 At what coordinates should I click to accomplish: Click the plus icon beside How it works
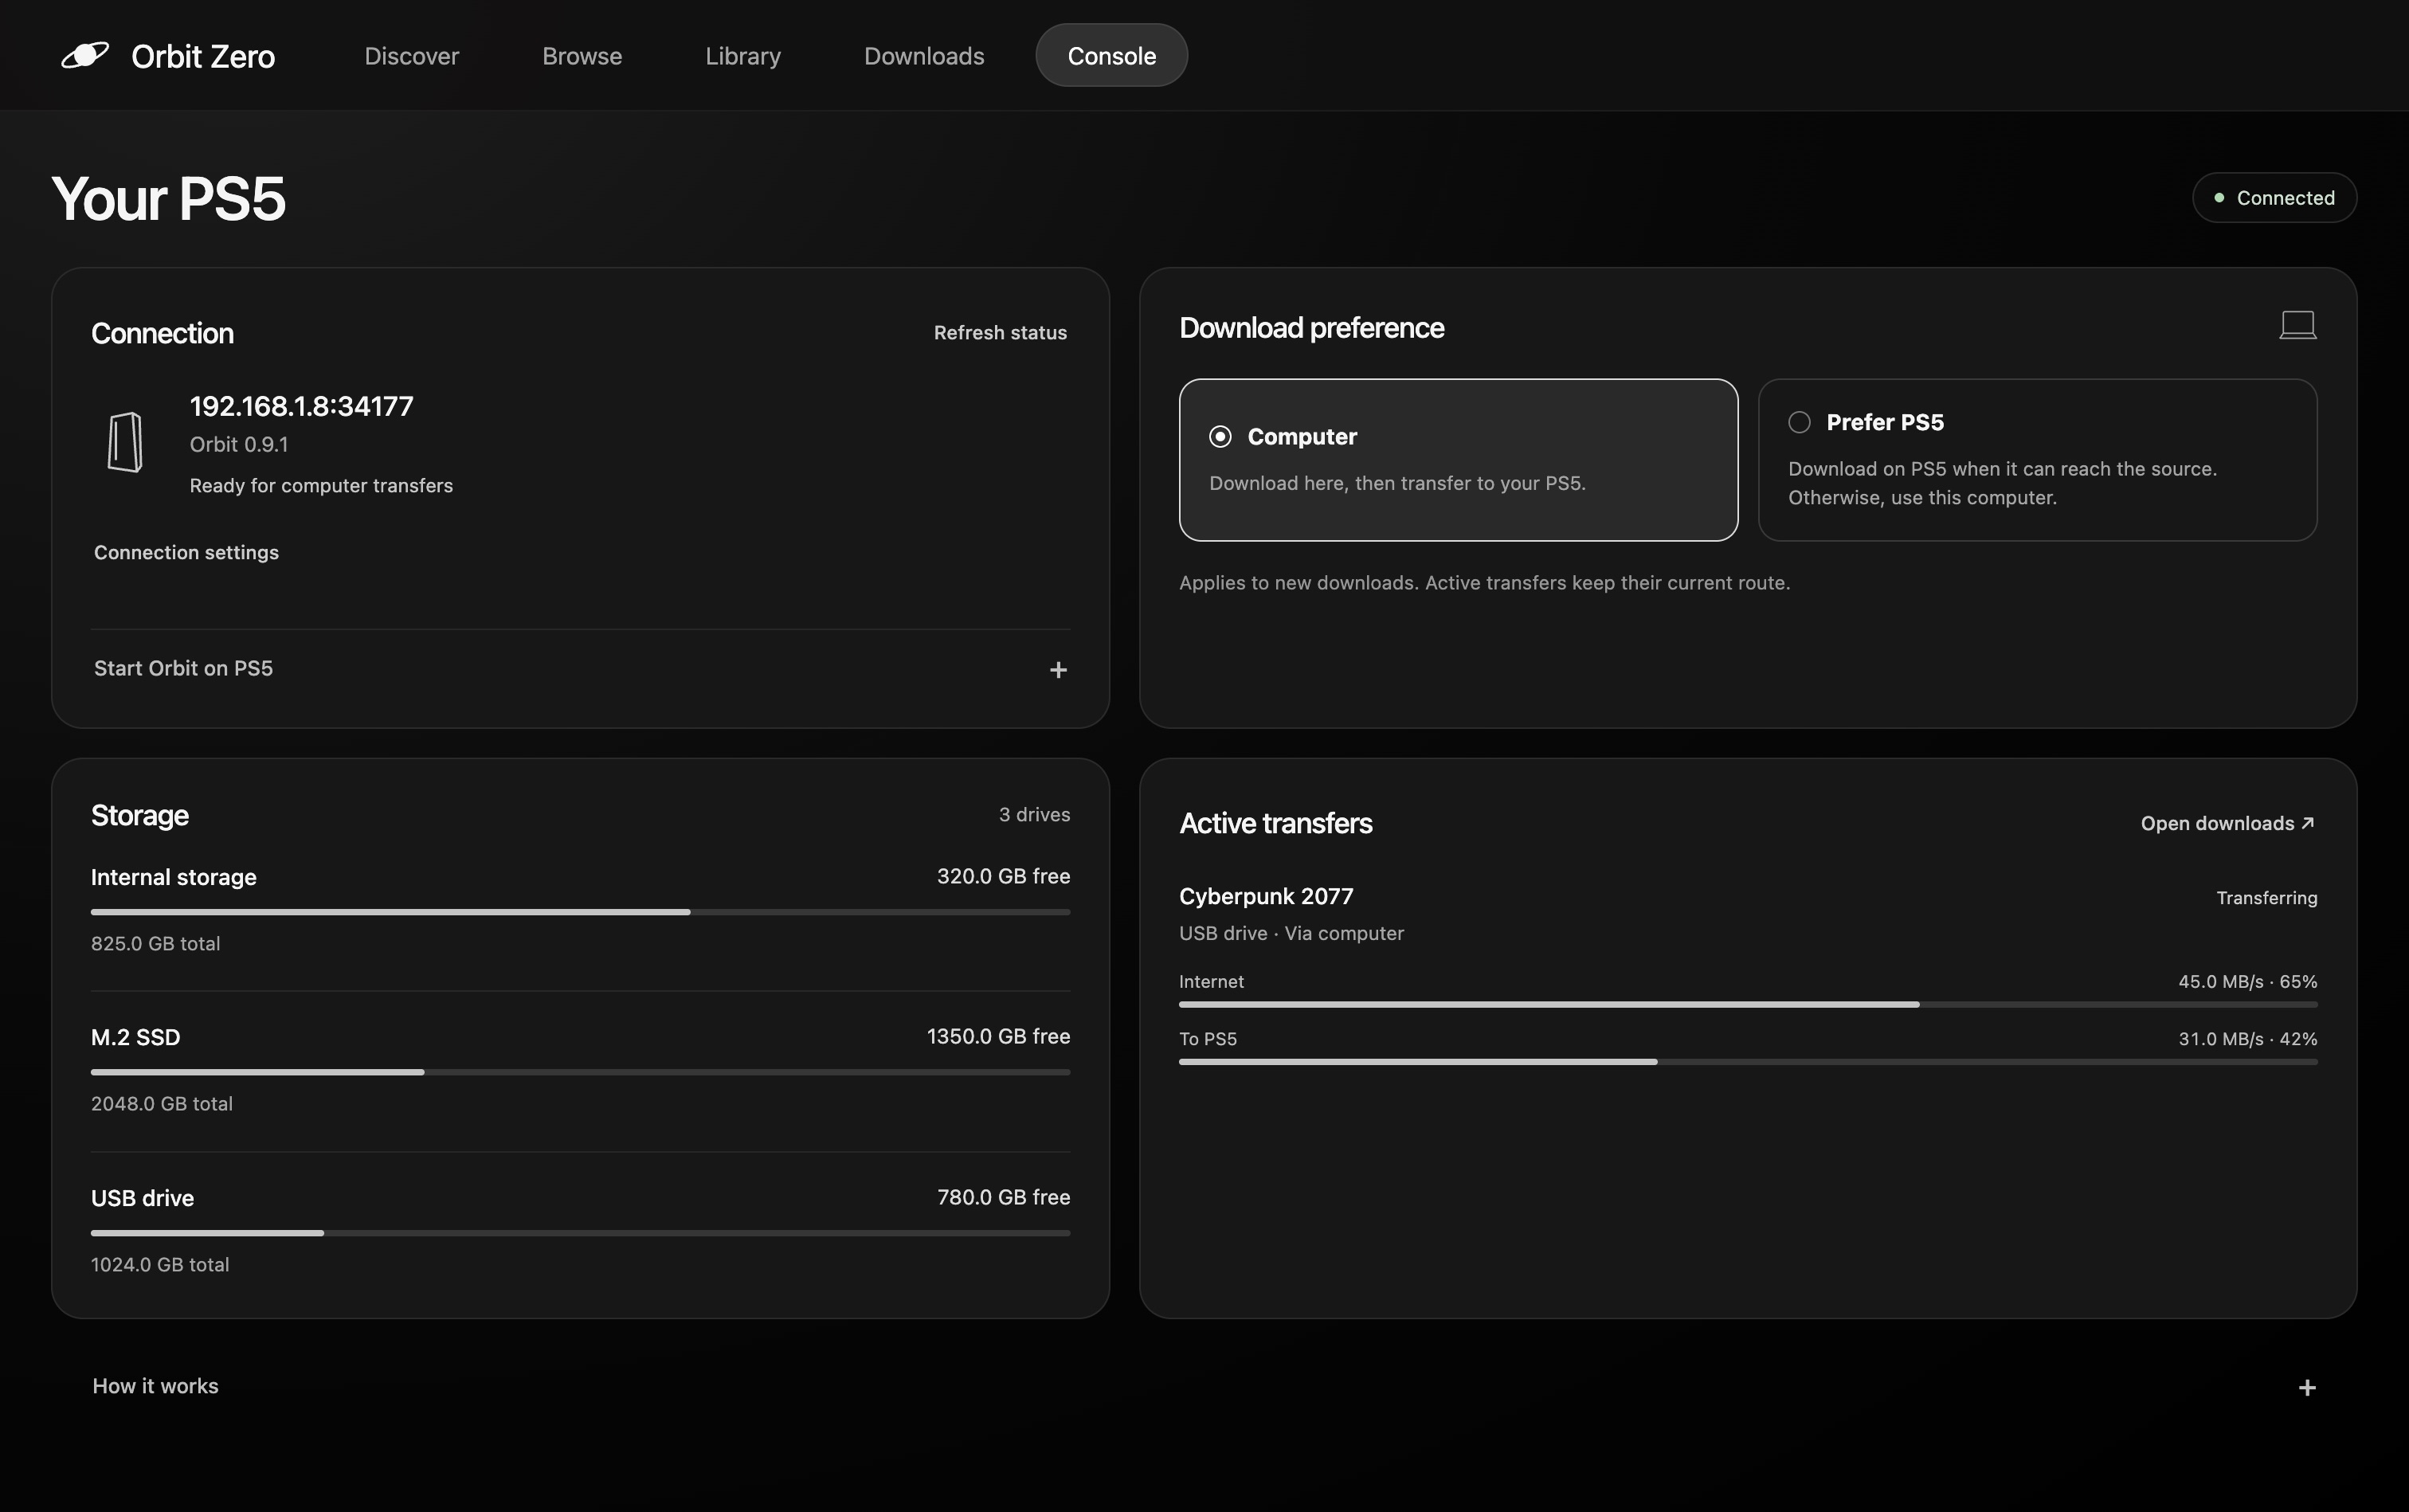(2307, 1388)
